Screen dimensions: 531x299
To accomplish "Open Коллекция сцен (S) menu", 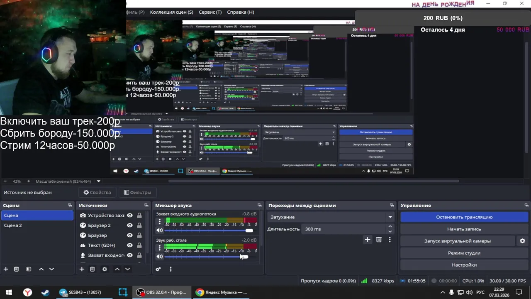I will pyautogui.click(x=172, y=12).
